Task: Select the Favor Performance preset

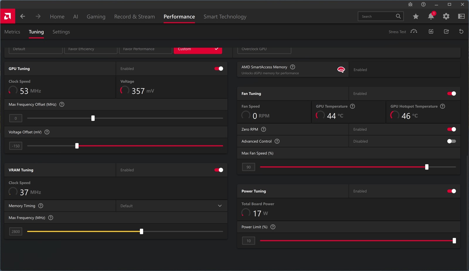Action: pos(145,50)
